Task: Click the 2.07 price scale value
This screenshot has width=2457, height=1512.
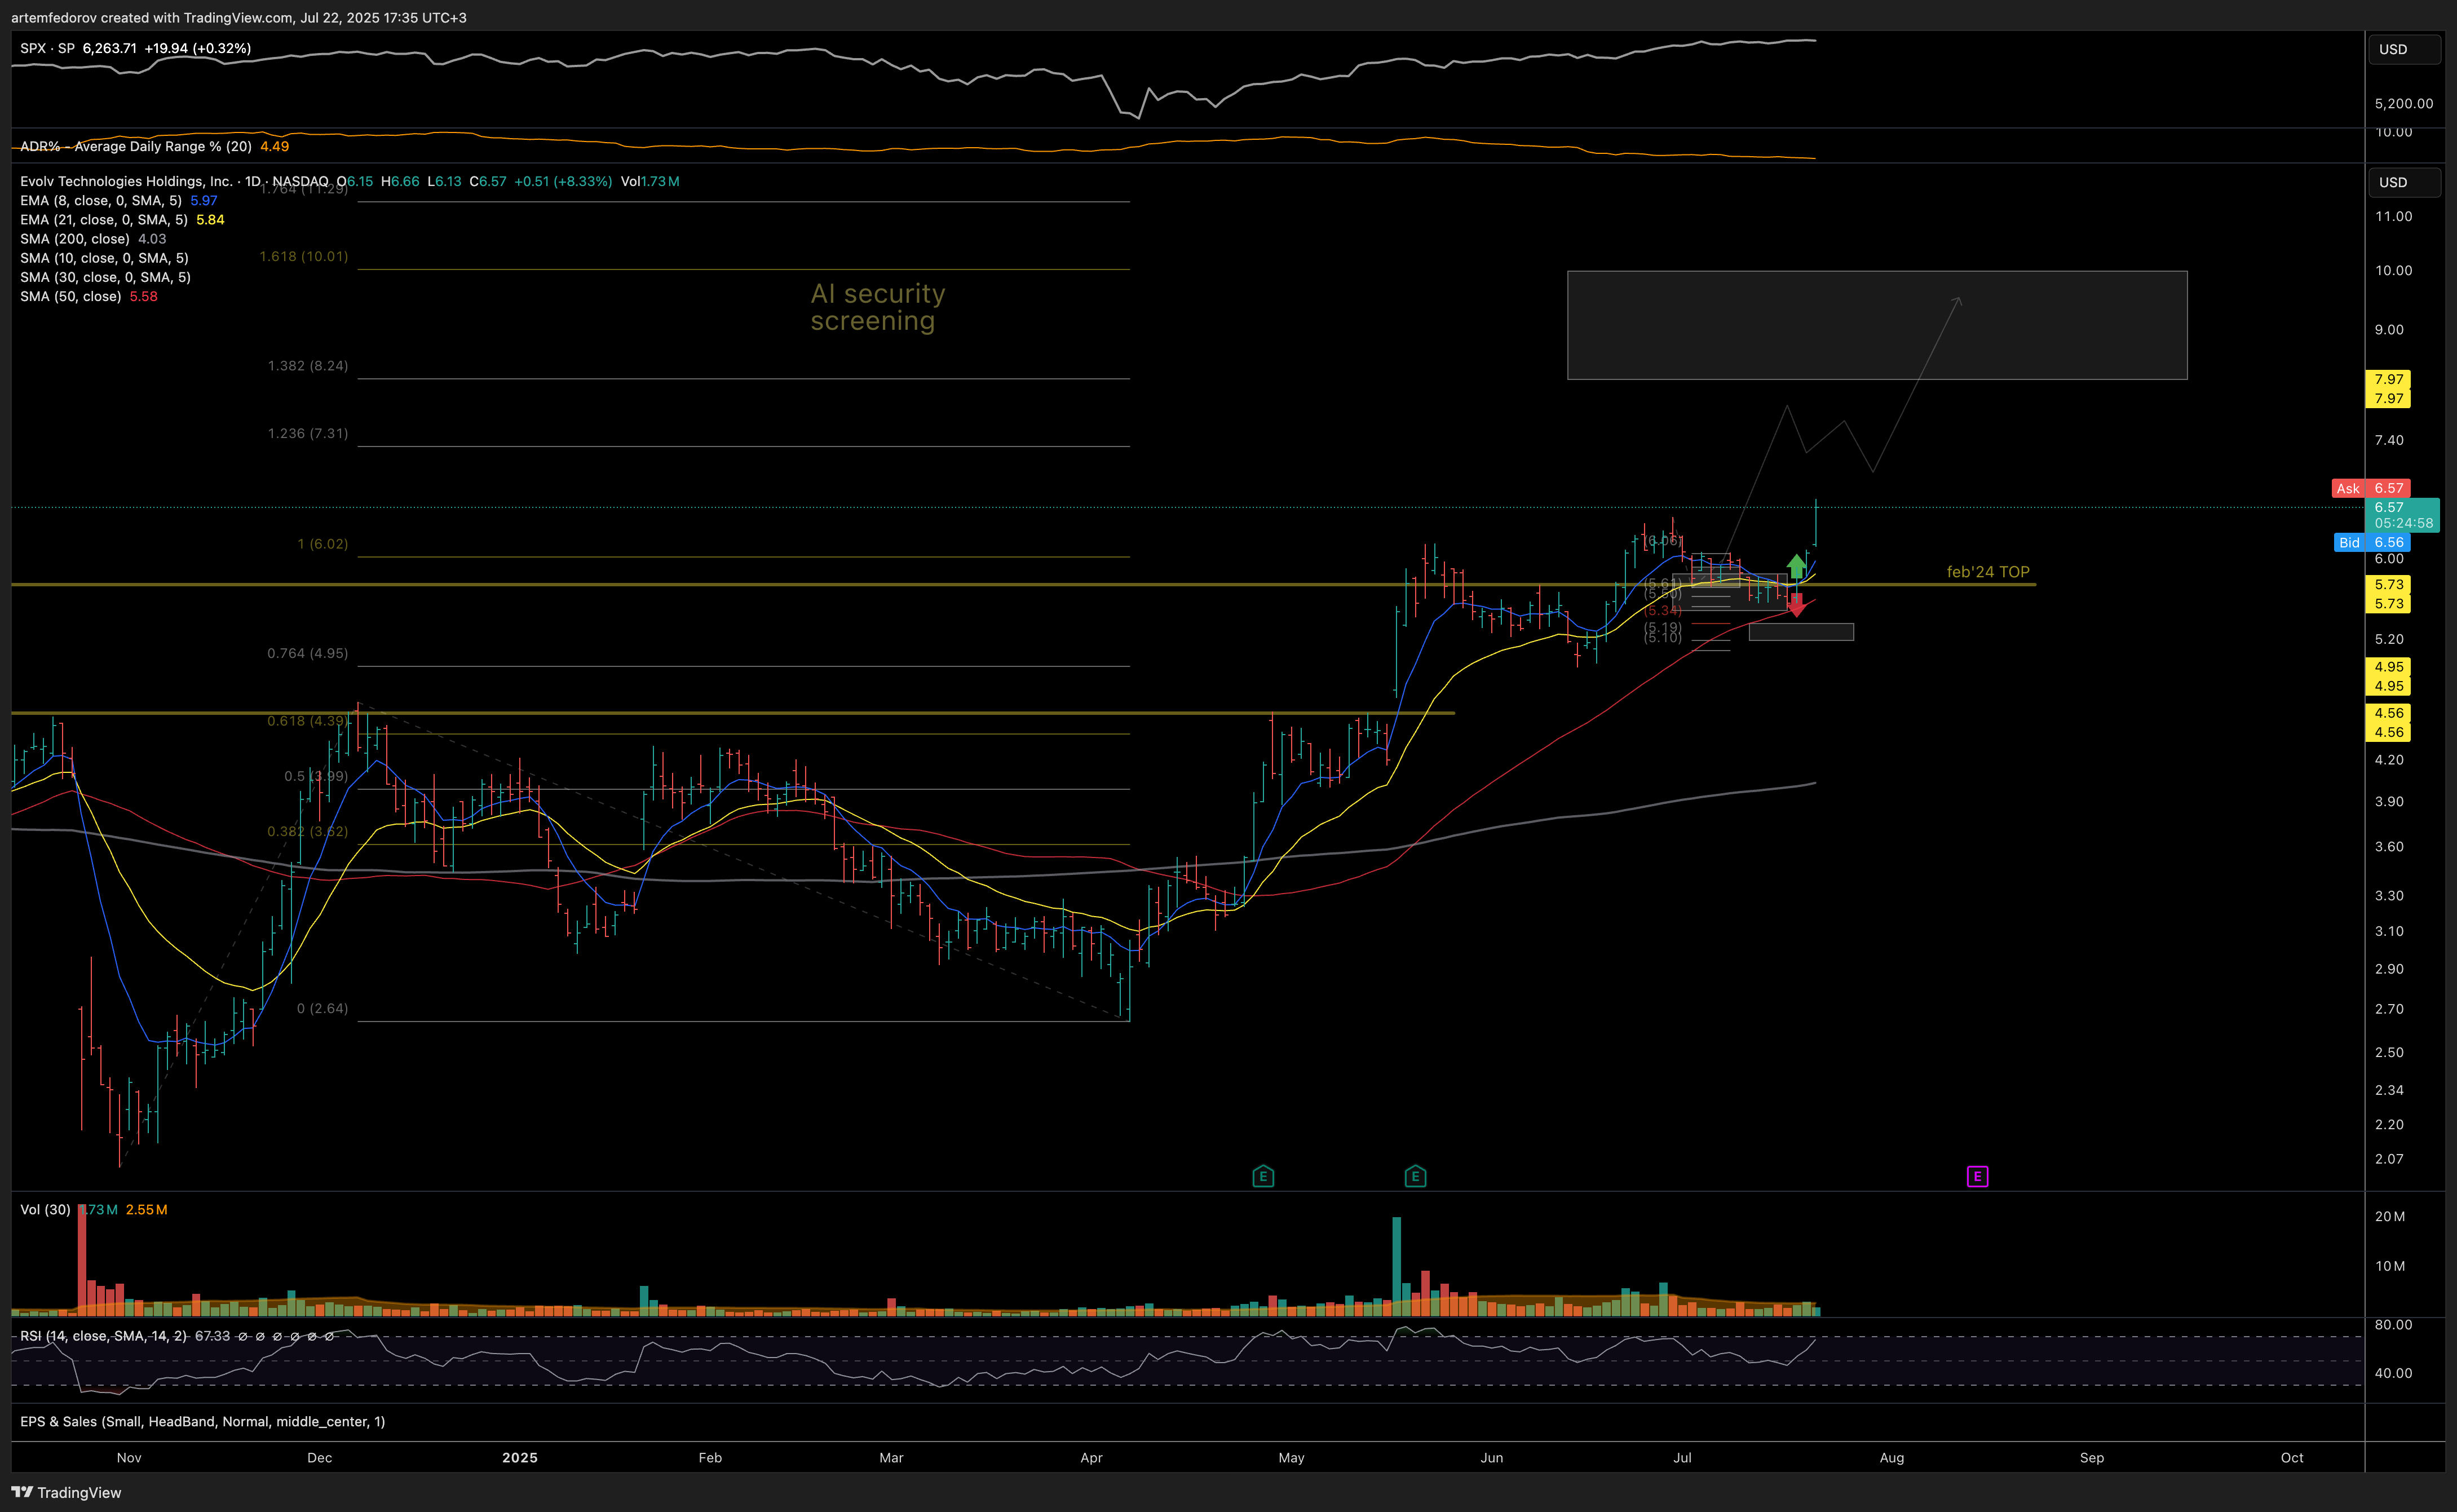Action: tap(2389, 1159)
